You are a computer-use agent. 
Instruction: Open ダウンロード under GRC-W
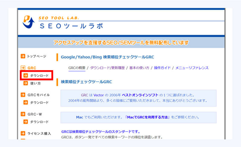pyautogui.click(x=39, y=122)
